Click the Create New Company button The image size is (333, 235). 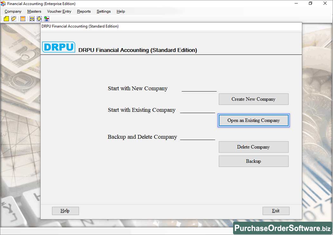click(x=254, y=99)
